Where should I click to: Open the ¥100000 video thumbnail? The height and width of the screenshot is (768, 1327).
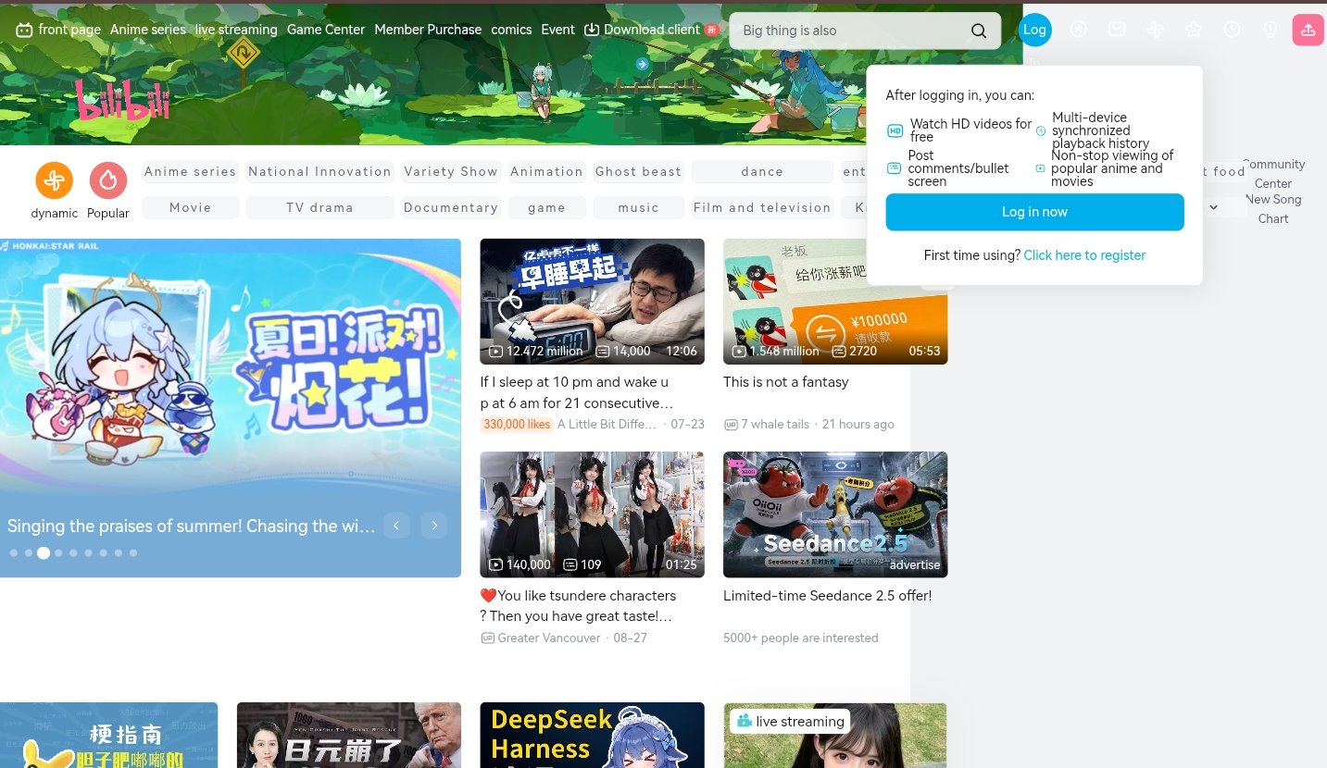coord(835,302)
